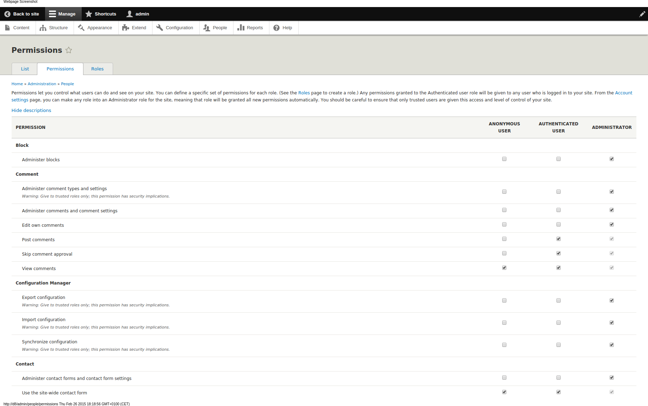Click the Configuration wrench icon
The image size is (648, 406).
[160, 27]
